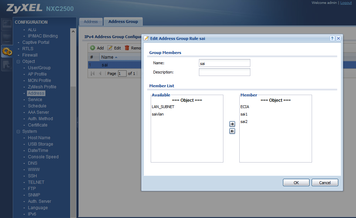Collapse the Object tree section
The height and width of the screenshot is (218, 356).
(x=18, y=61)
